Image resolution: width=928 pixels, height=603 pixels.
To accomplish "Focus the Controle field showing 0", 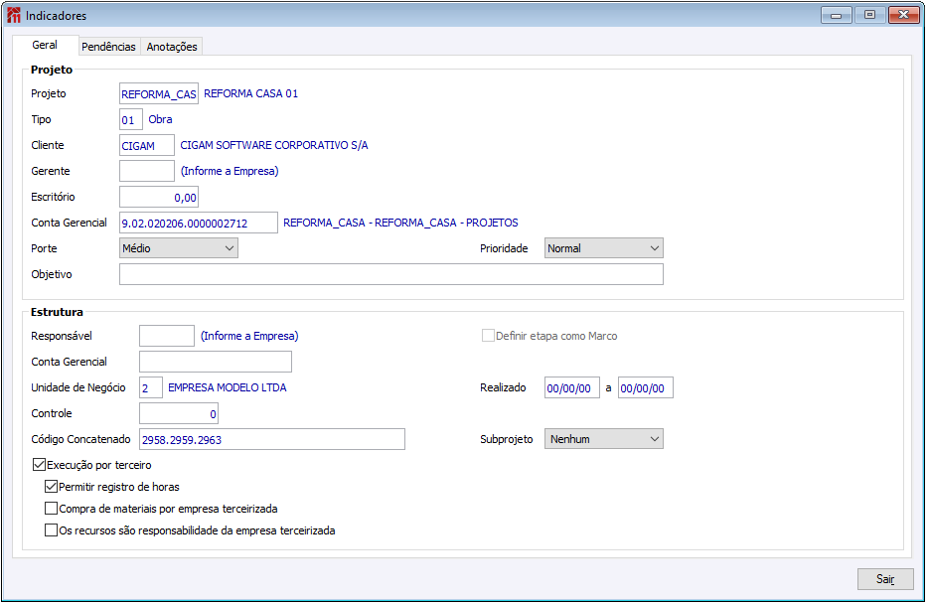I will pyautogui.click(x=179, y=413).
